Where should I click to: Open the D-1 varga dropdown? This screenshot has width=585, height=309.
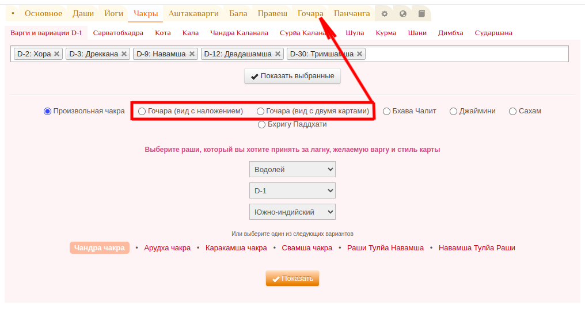tap(292, 190)
